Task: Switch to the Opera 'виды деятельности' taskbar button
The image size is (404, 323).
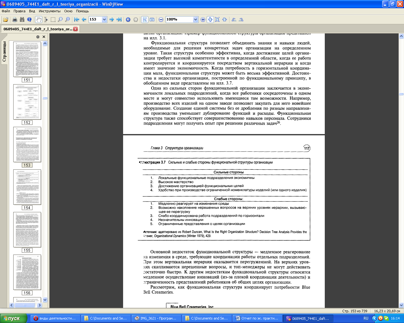Action: point(56,319)
